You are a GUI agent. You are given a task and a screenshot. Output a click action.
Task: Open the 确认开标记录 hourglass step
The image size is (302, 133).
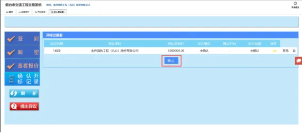tap(22, 79)
